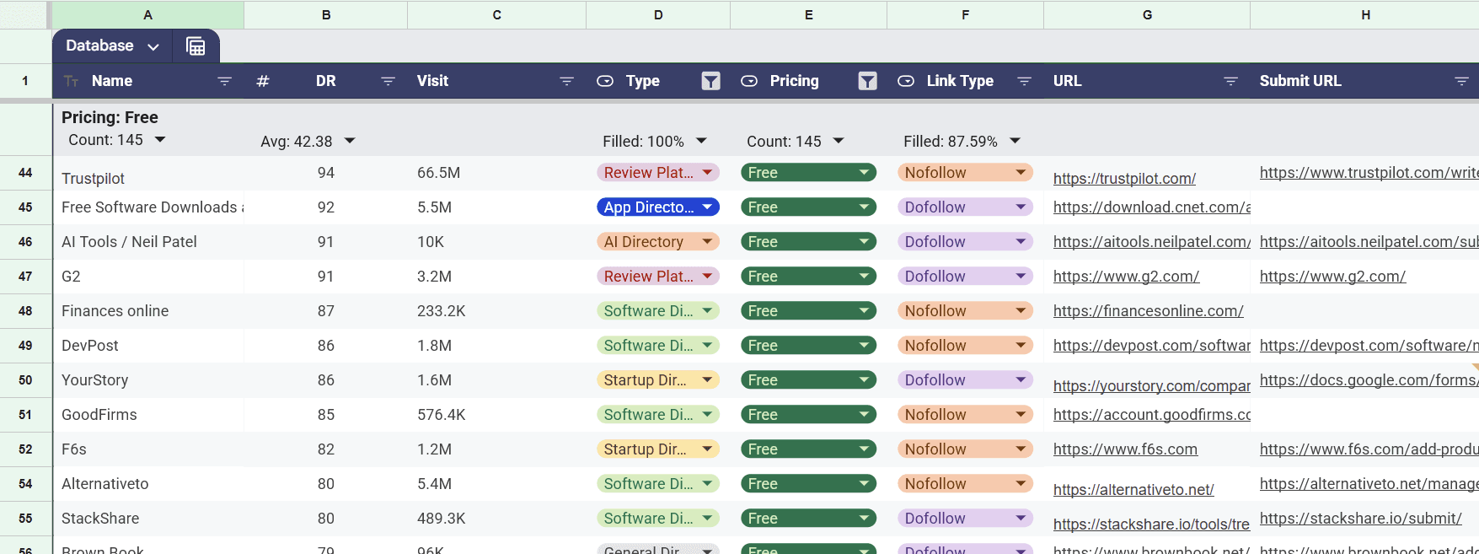Open Nofollow chip for Trustpilot row
1479x554 pixels.
click(965, 173)
